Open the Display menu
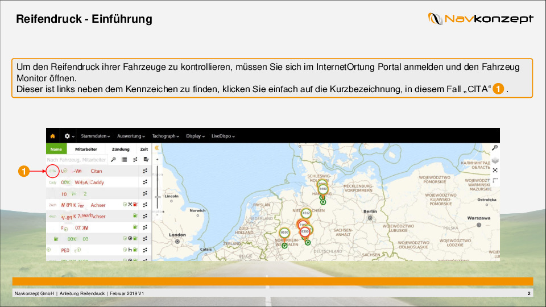The width and height of the screenshot is (546, 307). pyautogui.click(x=195, y=136)
